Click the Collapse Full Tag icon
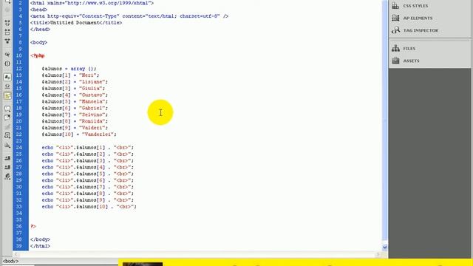The image size is (473, 266). (x=7, y=23)
